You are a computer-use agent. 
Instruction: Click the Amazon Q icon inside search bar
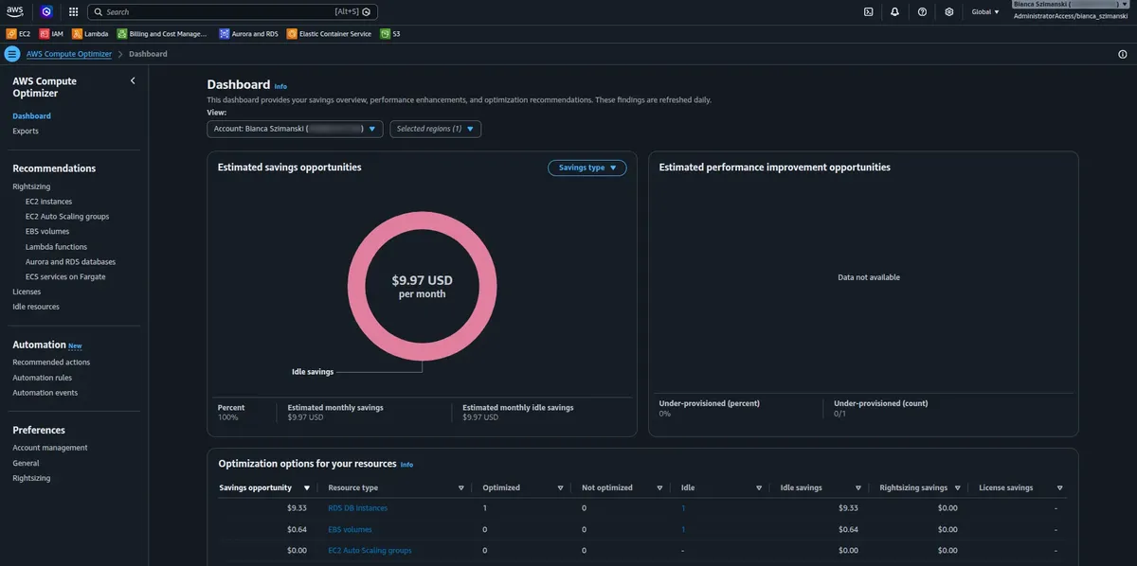click(x=369, y=11)
